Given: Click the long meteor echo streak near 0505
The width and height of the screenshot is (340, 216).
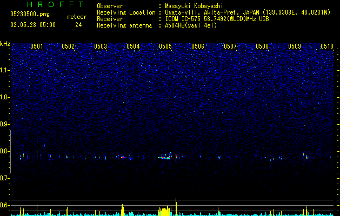Looking at the screenshot, I should point(164,158).
